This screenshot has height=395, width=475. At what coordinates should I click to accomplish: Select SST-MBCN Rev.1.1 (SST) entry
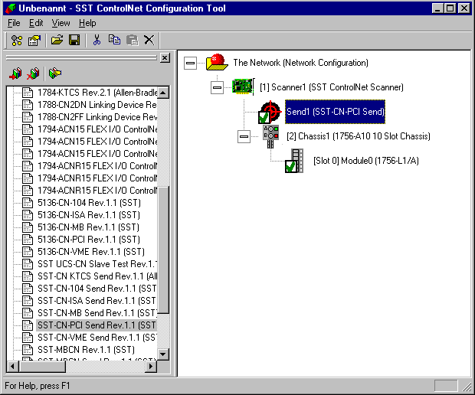pos(86,350)
